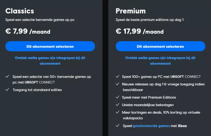
Task: Click checkmark beside 'Unieke maandelijkse beloningen'
Action: [x=118, y=105]
